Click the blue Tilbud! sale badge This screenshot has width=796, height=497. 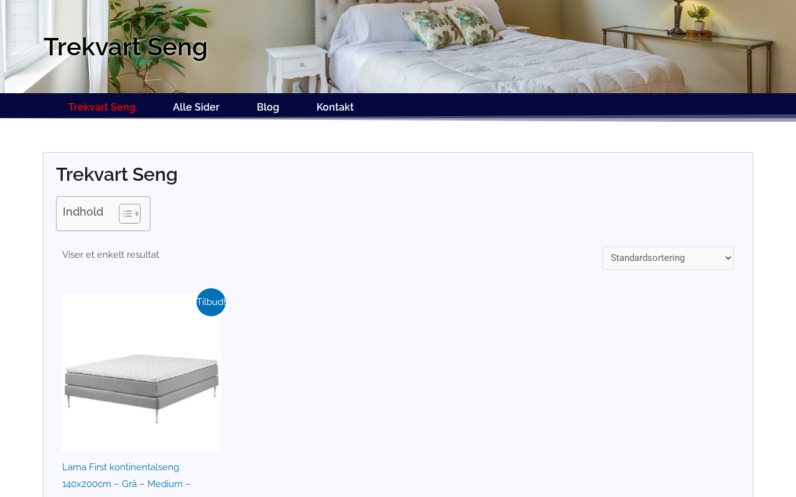[211, 302]
